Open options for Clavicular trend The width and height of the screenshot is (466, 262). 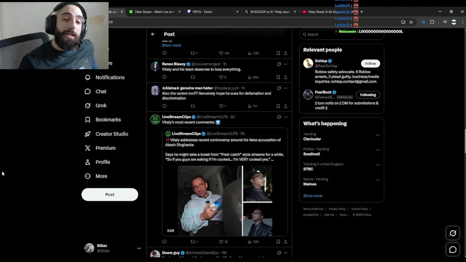(x=378, y=135)
